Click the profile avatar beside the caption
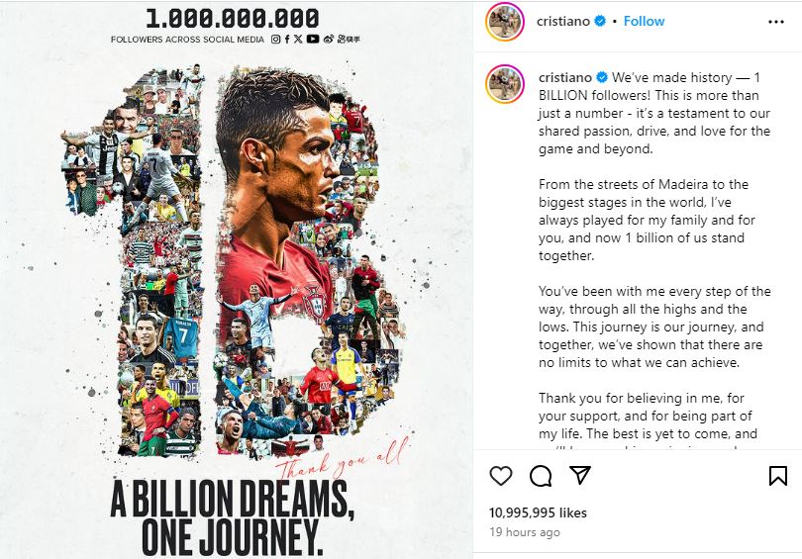 coord(505,84)
